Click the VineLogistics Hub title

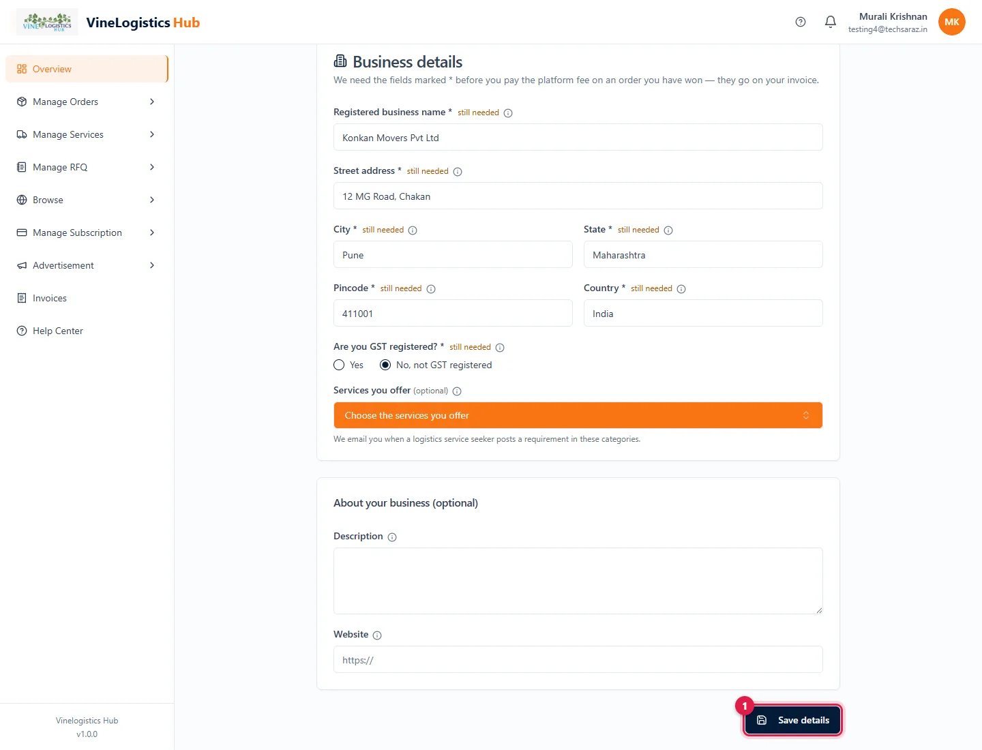pos(143,22)
